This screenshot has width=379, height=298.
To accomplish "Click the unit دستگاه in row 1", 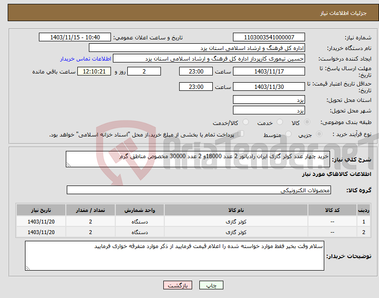I will click(x=140, y=222).
